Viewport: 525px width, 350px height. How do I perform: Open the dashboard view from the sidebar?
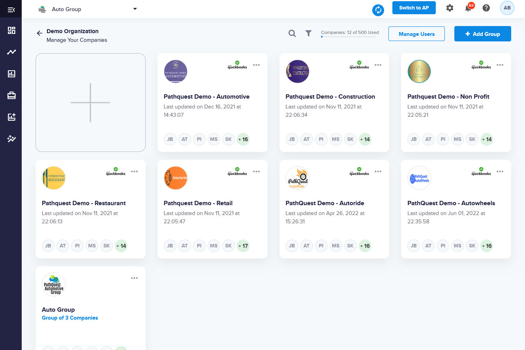11,30
